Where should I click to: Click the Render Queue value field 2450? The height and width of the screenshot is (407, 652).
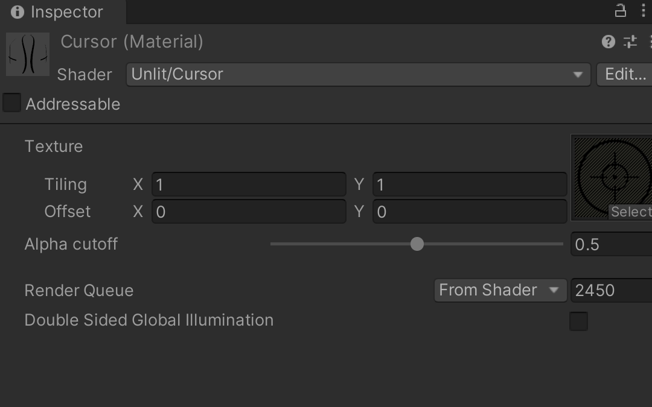tap(611, 290)
